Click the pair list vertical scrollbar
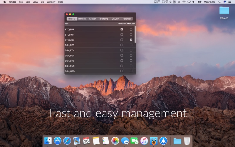The image size is (235, 147). 135,34
